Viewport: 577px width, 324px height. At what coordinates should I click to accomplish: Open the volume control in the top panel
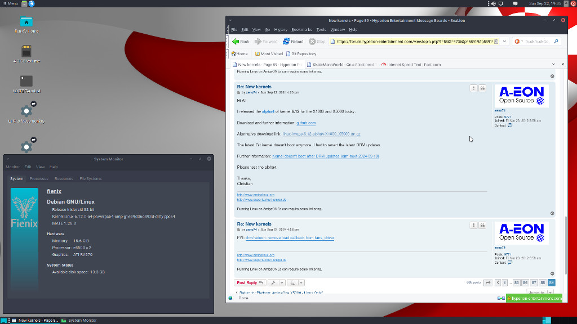(494, 4)
